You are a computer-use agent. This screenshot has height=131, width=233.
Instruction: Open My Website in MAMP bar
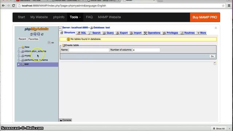coord(39,17)
